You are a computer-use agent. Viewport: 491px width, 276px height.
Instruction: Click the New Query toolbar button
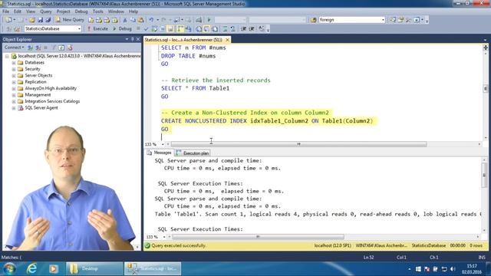tap(70, 20)
